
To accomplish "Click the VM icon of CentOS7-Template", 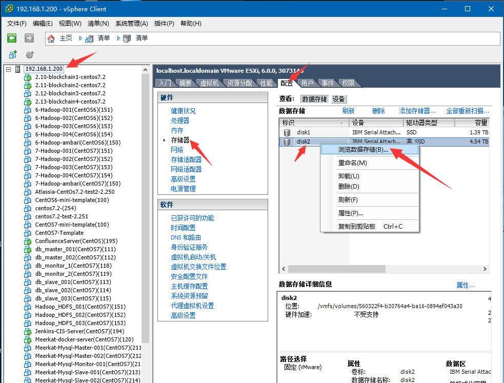I will [28, 233].
